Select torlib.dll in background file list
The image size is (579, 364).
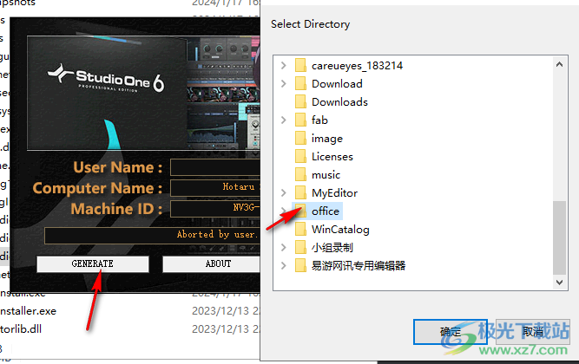[x=21, y=329]
